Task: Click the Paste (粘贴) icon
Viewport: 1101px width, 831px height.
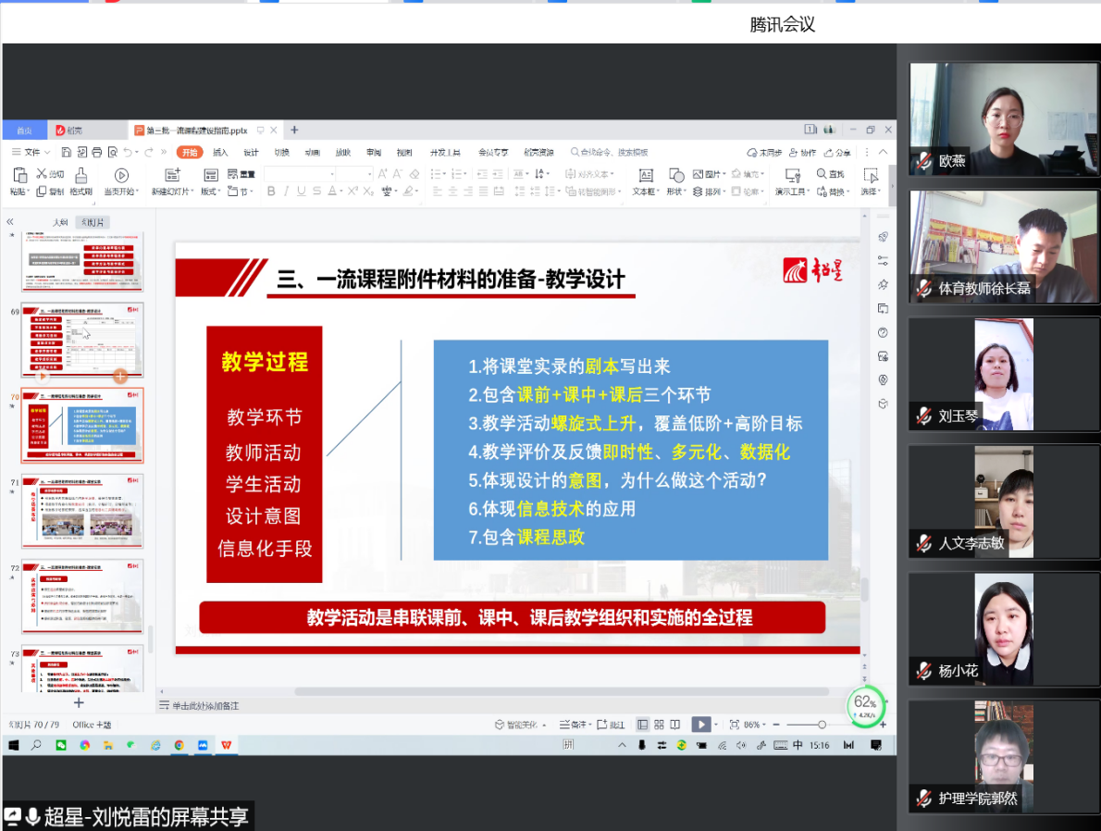Action: tap(19, 175)
